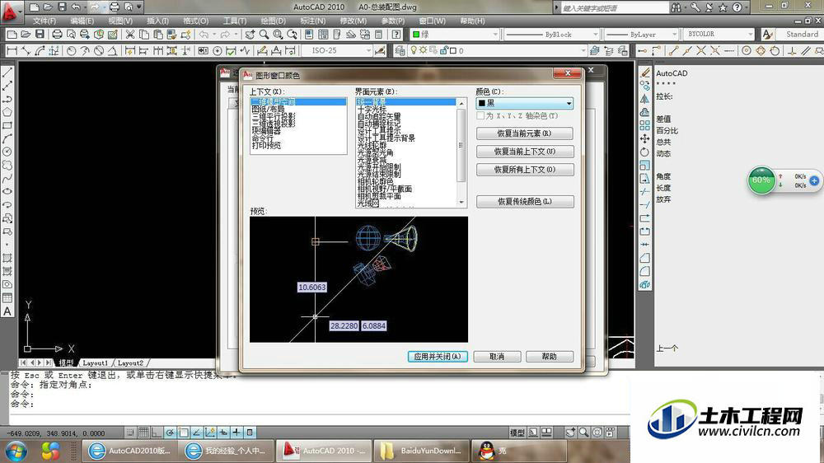Select the Linear dimension tool
This screenshot has height=463, width=824.
coord(12,50)
